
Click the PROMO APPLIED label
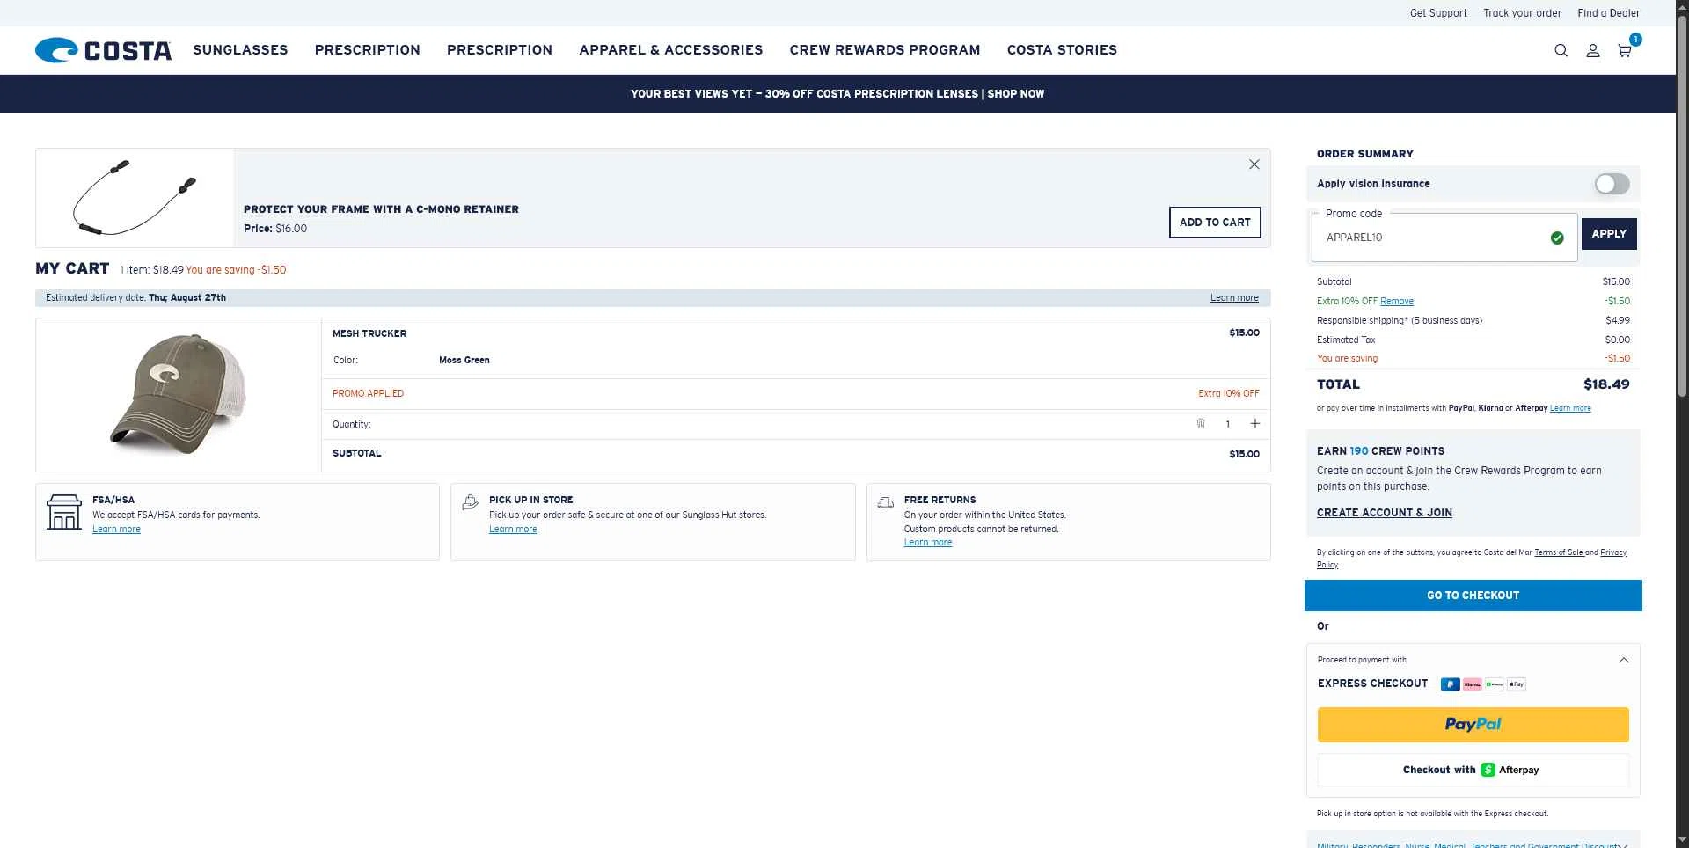click(x=368, y=394)
